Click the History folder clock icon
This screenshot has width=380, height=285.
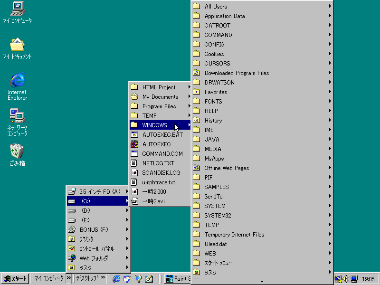point(197,121)
